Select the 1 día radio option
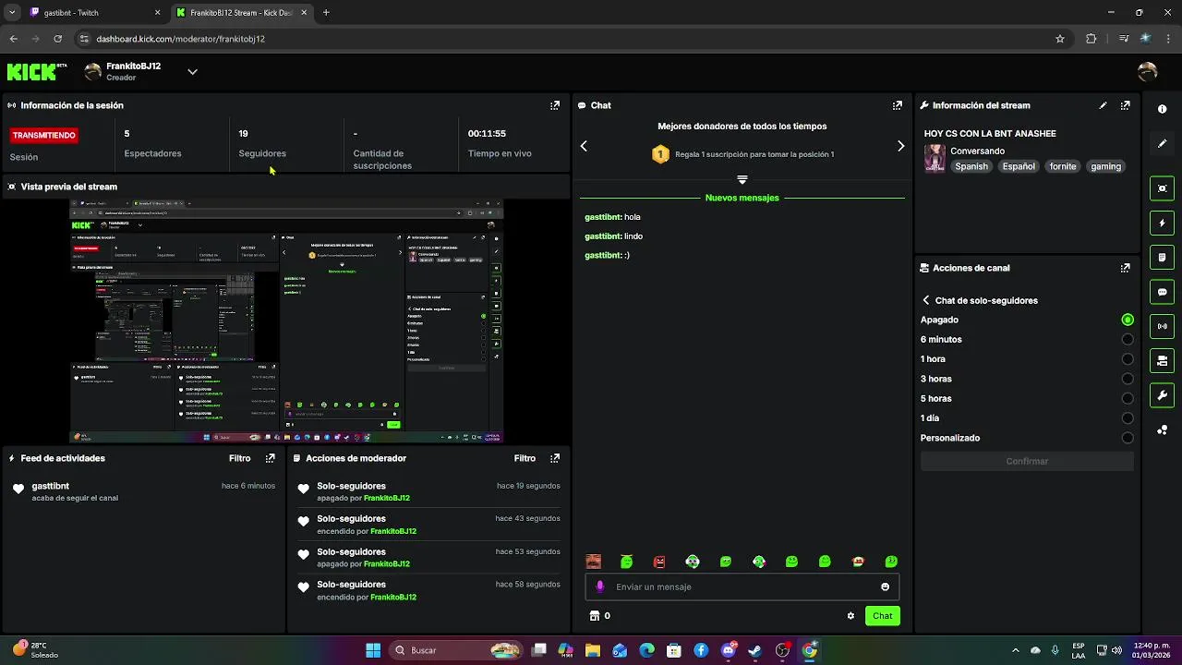 coord(1128,418)
